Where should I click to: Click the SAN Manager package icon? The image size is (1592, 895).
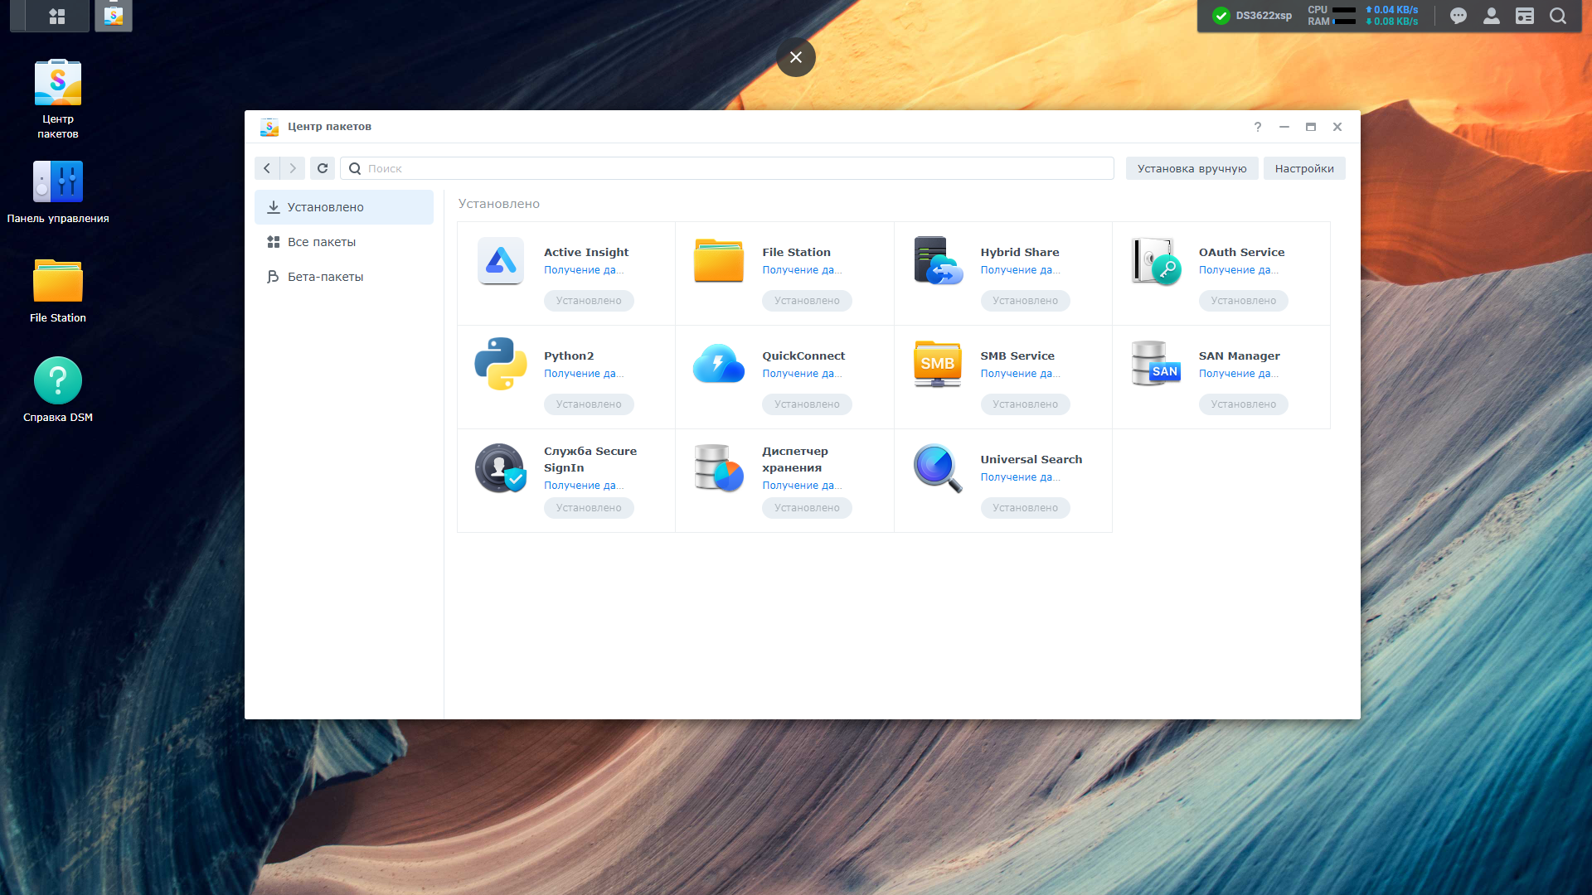tap(1156, 364)
